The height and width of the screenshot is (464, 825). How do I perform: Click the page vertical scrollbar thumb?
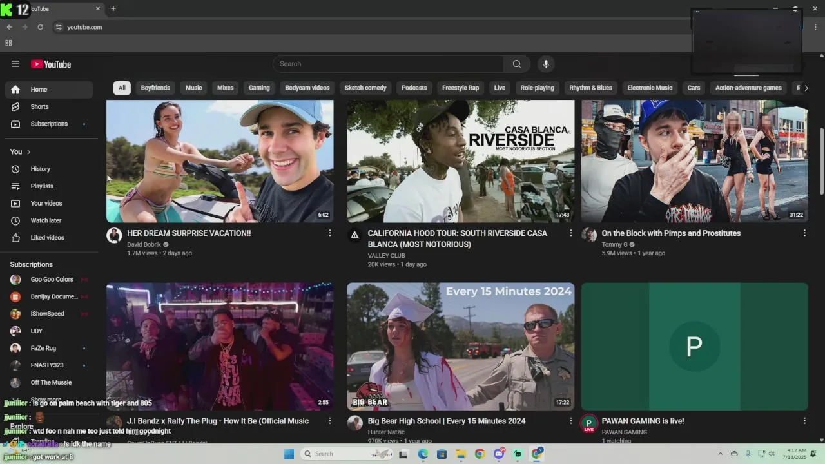821,161
